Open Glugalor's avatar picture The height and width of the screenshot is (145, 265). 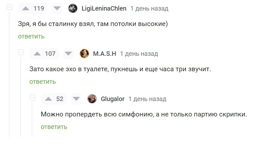(x=92, y=99)
